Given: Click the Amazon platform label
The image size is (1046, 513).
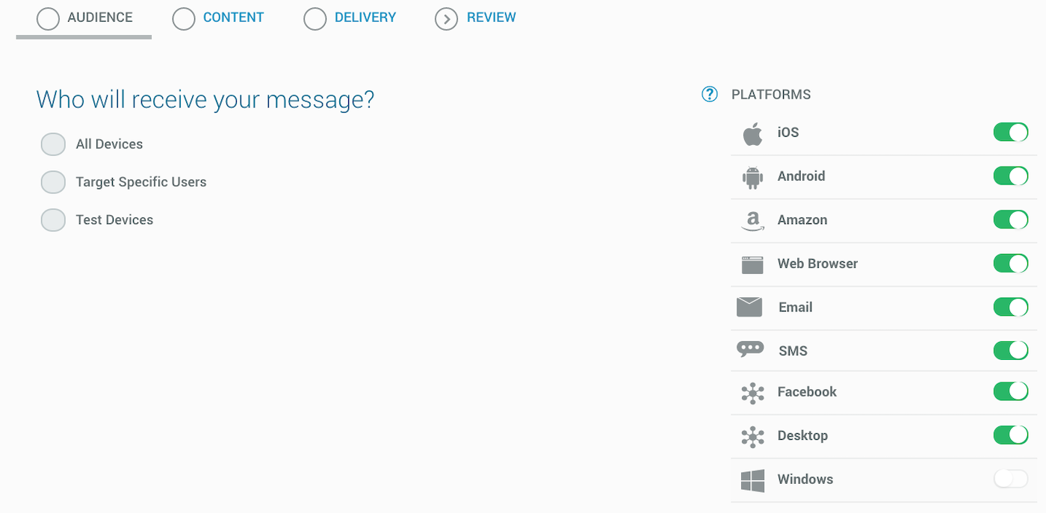Looking at the screenshot, I should tap(802, 220).
